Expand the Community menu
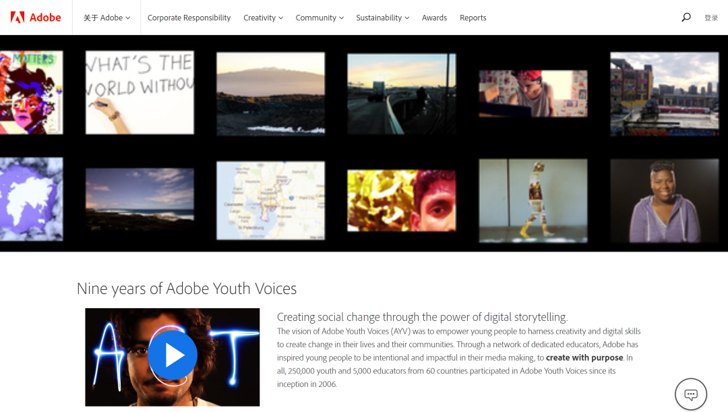 point(320,18)
